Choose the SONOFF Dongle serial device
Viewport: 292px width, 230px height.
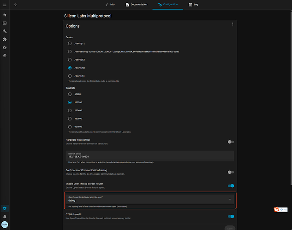pyautogui.click(x=70, y=52)
